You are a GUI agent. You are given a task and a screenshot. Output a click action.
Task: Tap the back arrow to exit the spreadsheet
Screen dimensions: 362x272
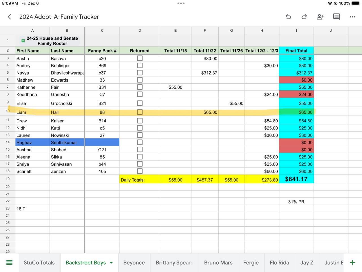click(x=9, y=17)
